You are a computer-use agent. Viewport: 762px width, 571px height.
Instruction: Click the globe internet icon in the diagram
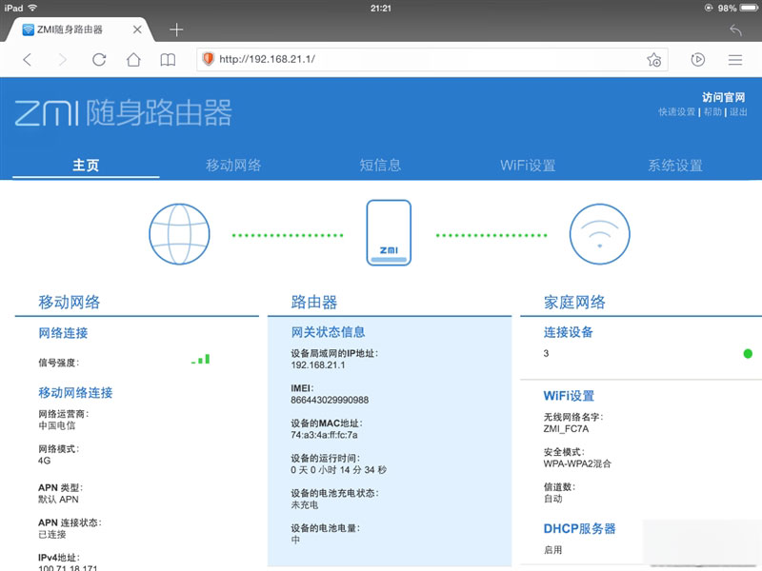(x=178, y=232)
